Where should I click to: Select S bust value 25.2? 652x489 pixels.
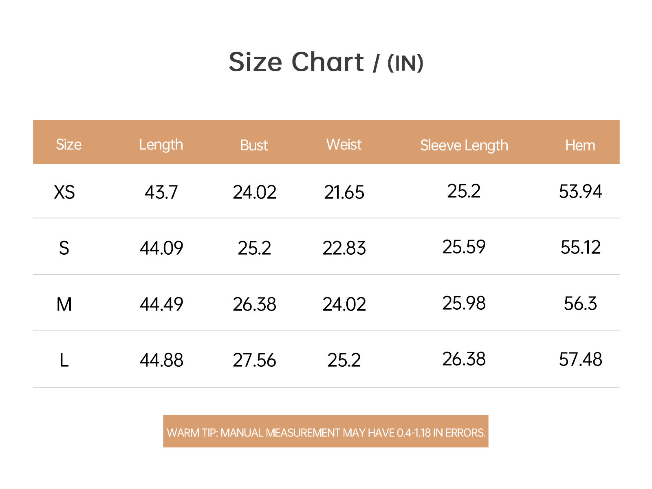click(x=254, y=248)
